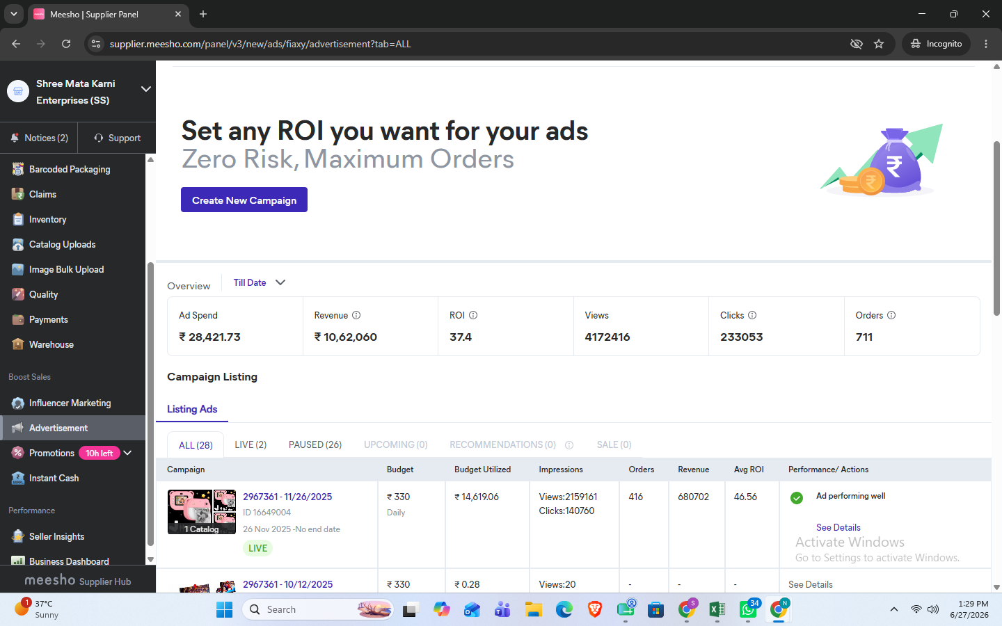
Task: Click the ROI info icon
Action: [x=473, y=315]
